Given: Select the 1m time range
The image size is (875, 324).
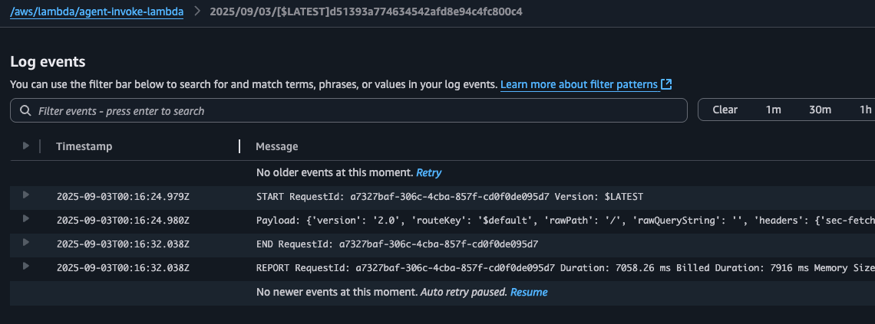Looking at the screenshot, I should 773,110.
